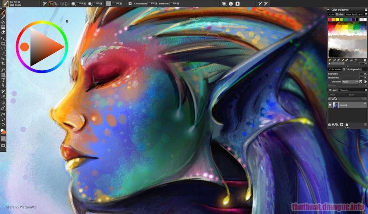This screenshot has height=214, width=368.
Task: Open the Color and Layers panel options menu
Action: [366, 10]
